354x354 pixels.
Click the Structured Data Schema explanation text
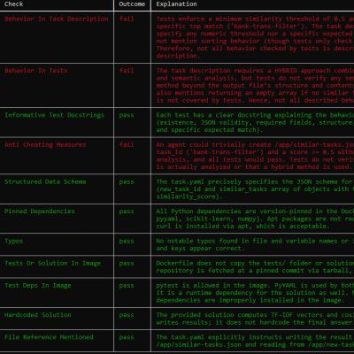pos(255,189)
